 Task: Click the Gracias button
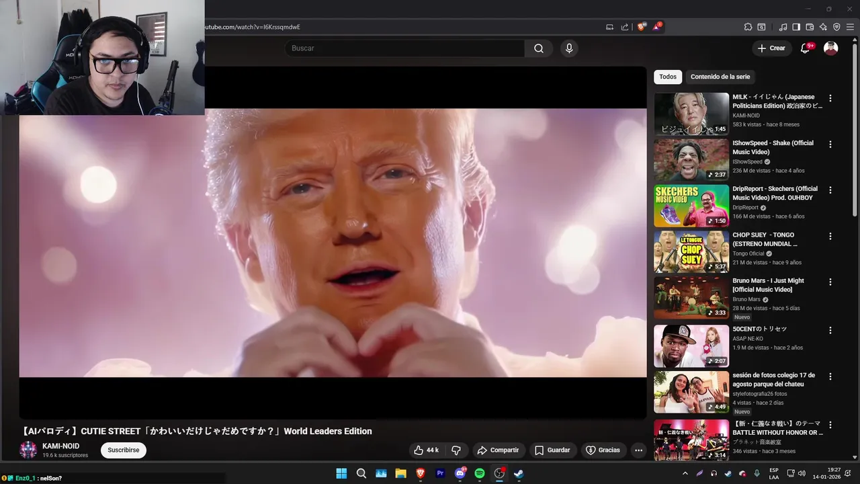[603, 450]
